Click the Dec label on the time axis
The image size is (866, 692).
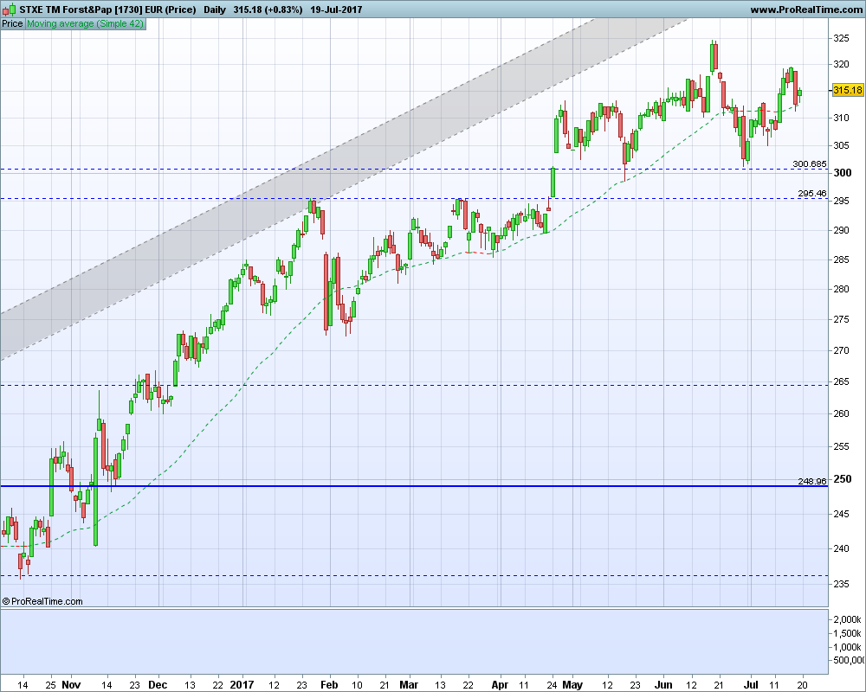(x=158, y=685)
